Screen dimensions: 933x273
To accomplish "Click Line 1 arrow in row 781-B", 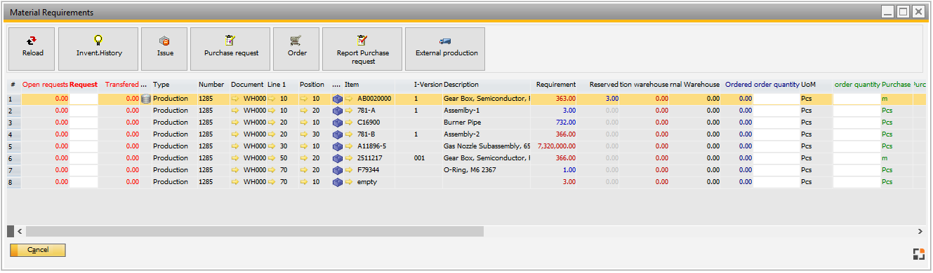I will click(272, 134).
